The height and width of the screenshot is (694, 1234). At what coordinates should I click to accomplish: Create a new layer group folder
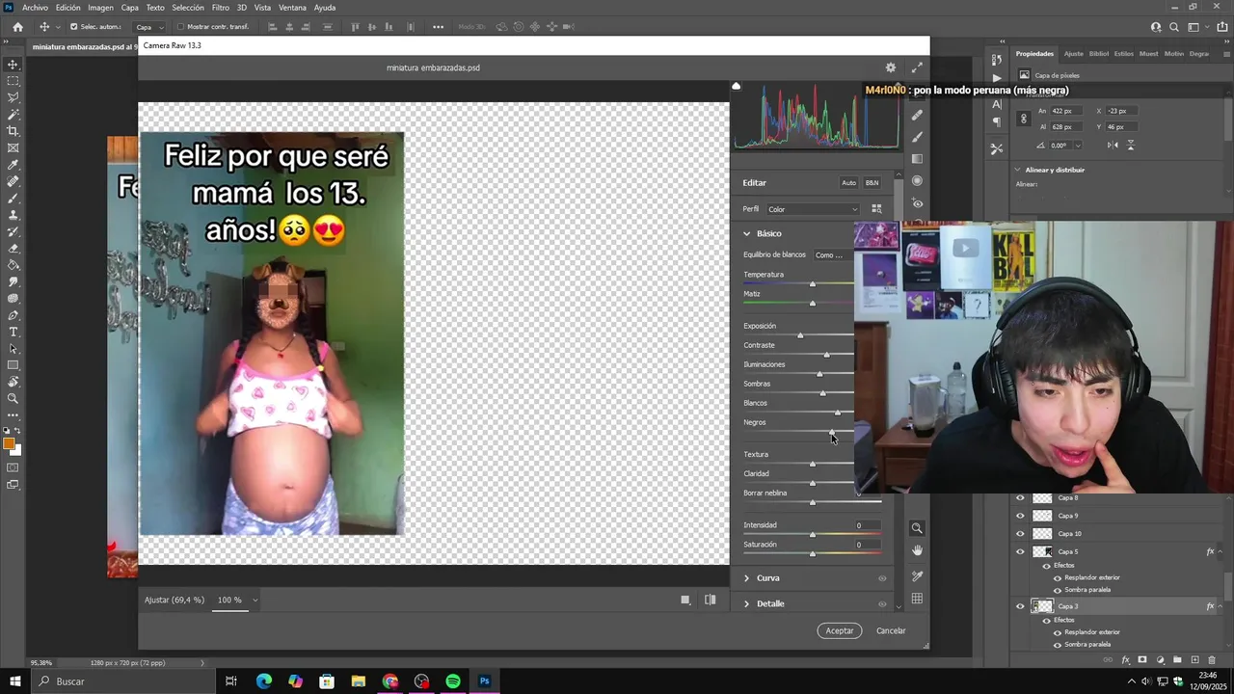point(1177,660)
